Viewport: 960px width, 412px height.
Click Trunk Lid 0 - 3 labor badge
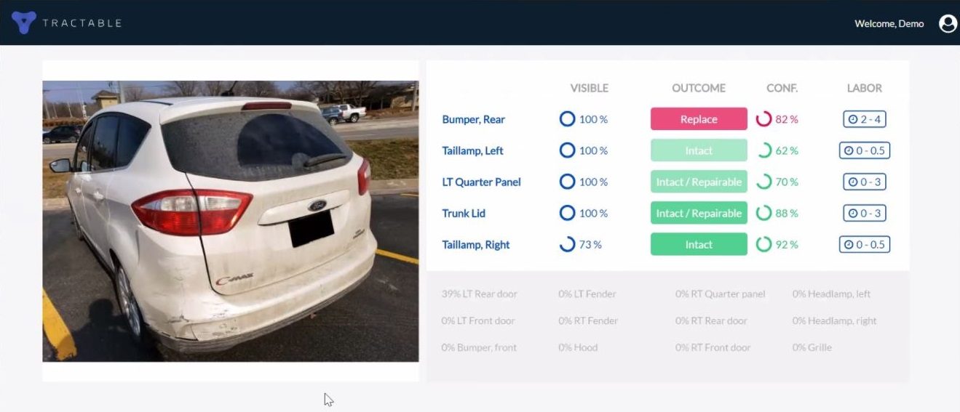click(x=865, y=214)
